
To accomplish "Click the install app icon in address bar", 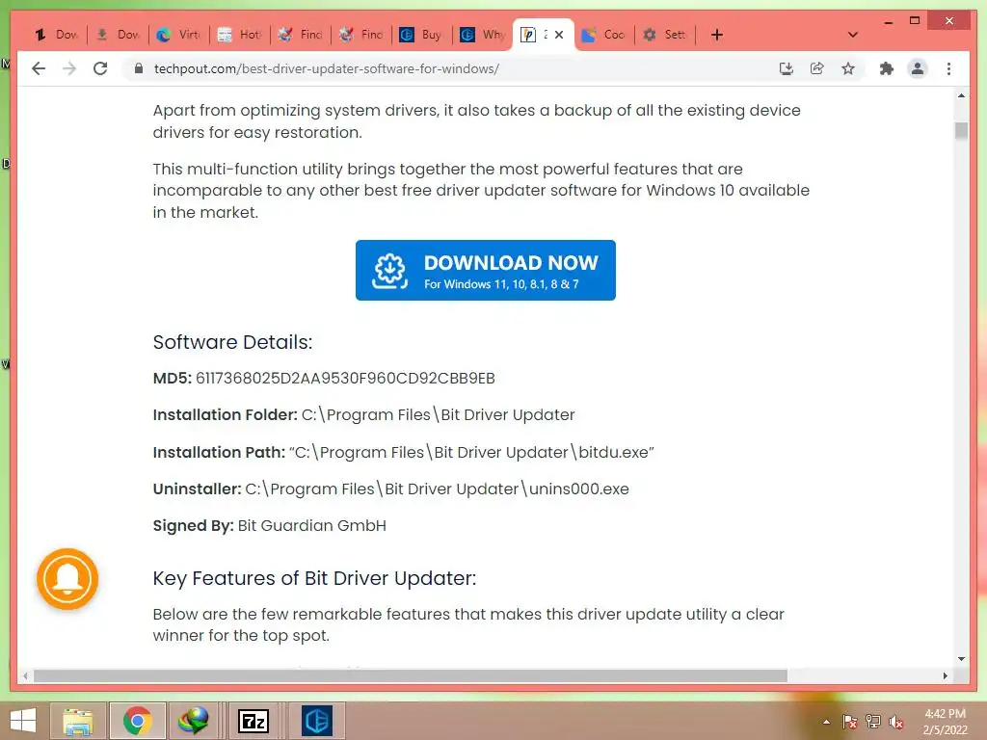I will click(787, 68).
